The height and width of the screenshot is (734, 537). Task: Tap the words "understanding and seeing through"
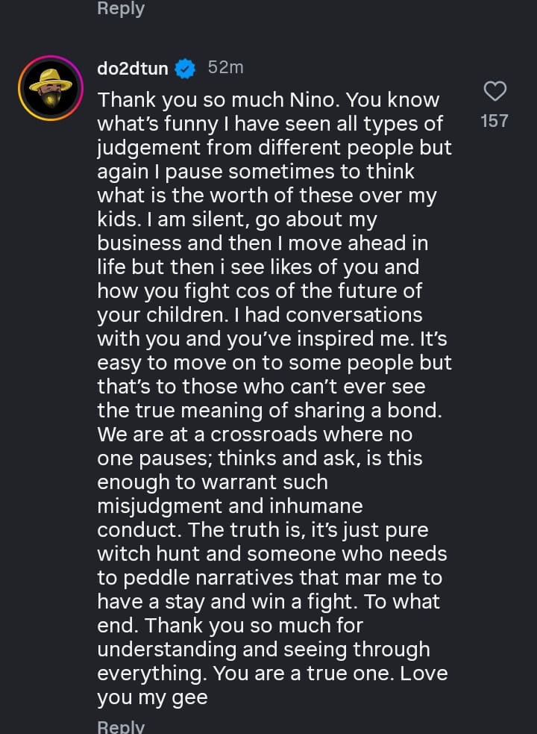[263, 650]
